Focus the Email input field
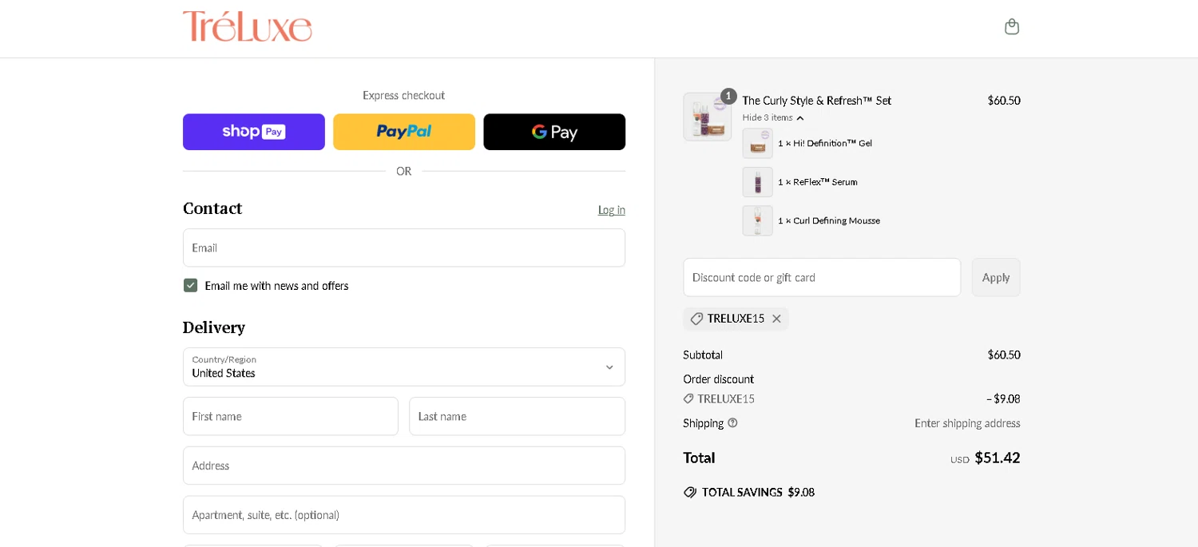The image size is (1198, 547). 403,248
